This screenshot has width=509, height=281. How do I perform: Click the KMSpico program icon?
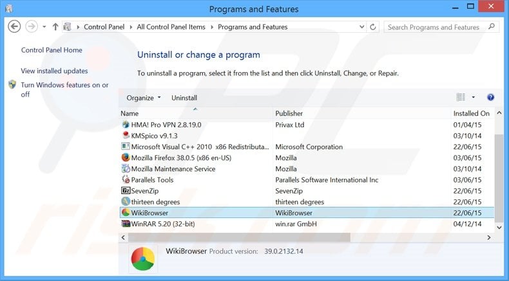pyautogui.click(x=126, y=136)
